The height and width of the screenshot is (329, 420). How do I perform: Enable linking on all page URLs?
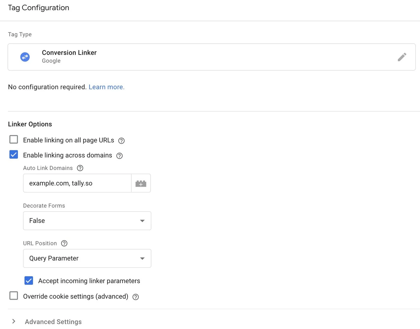click(13, 139)
